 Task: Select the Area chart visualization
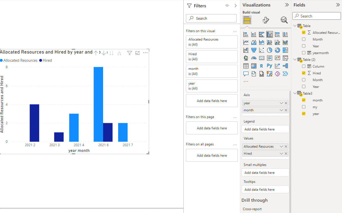point(254,42)
